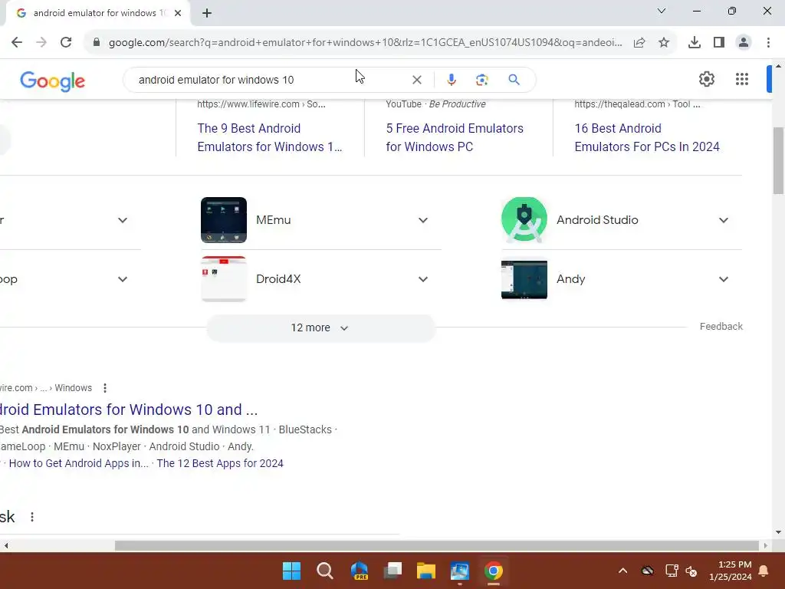Open 5 Free Android Emulators video link
Screen dimensions: 785x589
click(455, 137)
